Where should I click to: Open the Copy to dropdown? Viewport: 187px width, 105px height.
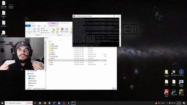[57, 30]
